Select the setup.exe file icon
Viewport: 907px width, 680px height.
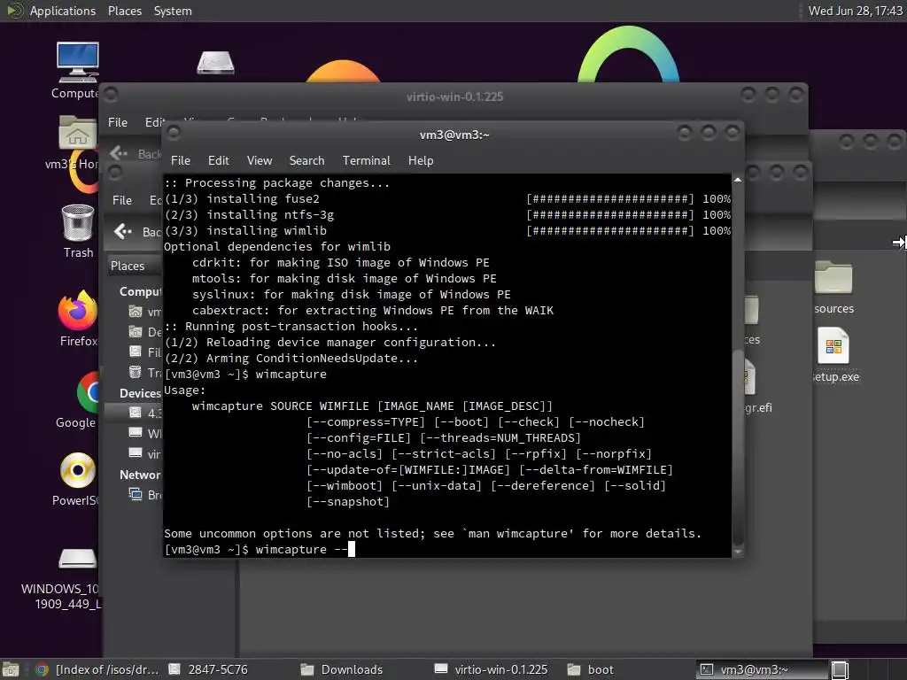833,346
